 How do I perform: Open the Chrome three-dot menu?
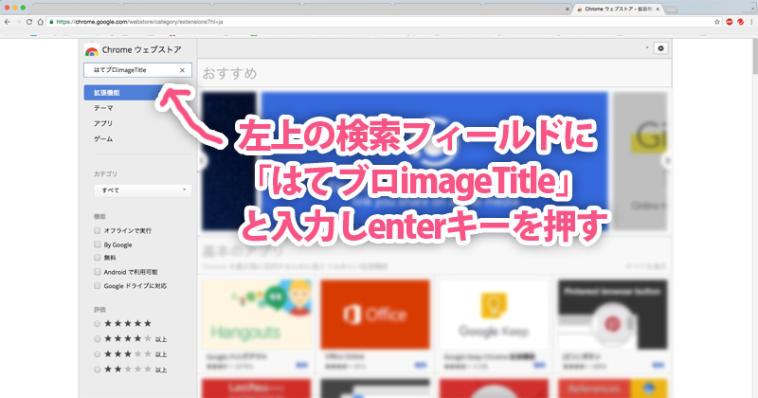click(x=751, y=22)
